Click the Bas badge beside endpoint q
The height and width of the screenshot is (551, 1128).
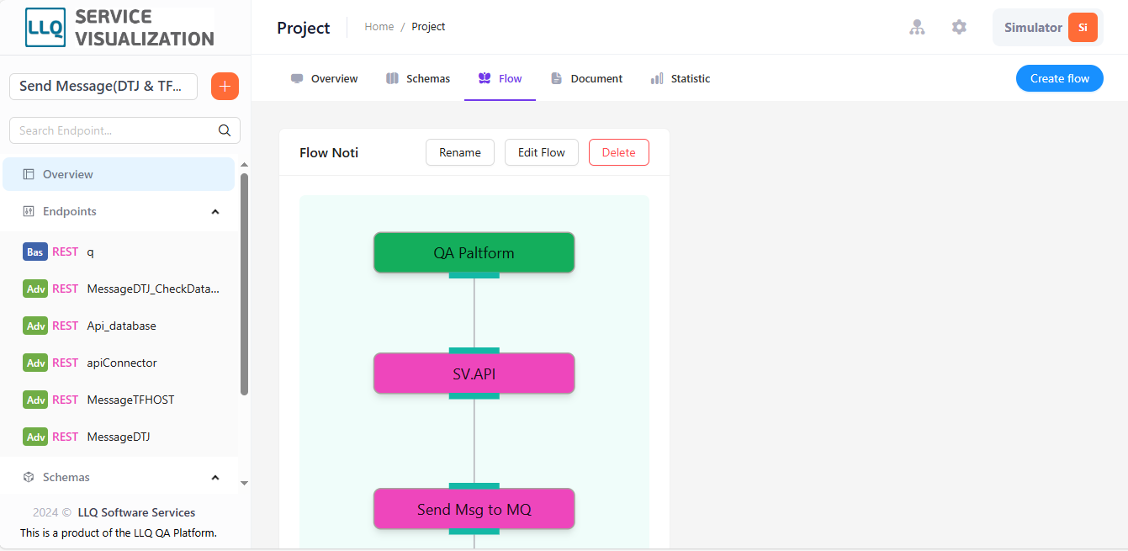pyautogui.click(x=35, y=252)
